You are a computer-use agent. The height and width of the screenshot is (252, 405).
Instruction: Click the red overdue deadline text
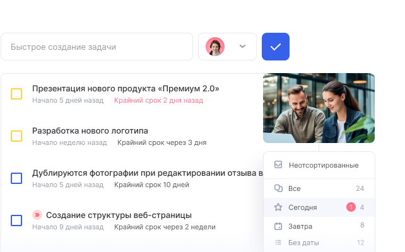click(158, 100)
